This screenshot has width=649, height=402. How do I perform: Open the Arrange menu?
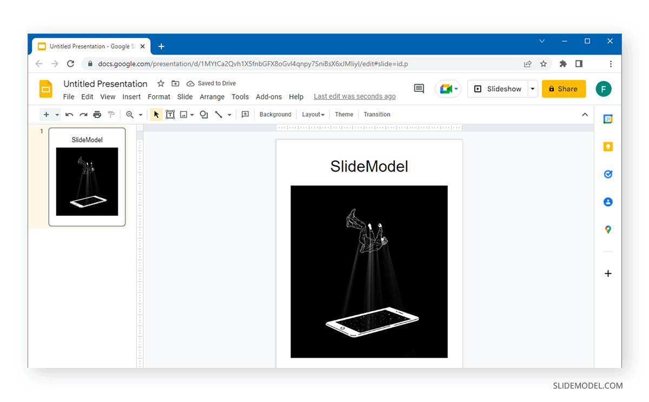(x=212, y=97)
